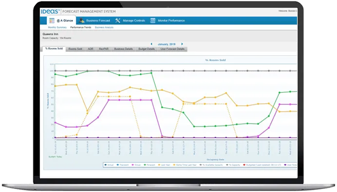Click the Welcome user text at top right

tap(287, 11)
